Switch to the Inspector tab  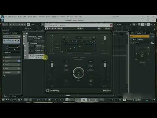6,33
